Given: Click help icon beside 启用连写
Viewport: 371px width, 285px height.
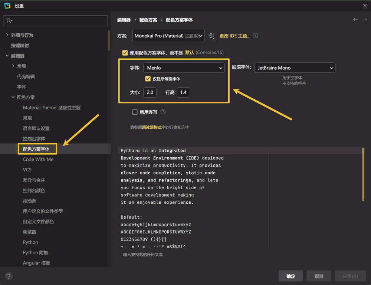Looking at the screenshot, I should click(163, 112).
